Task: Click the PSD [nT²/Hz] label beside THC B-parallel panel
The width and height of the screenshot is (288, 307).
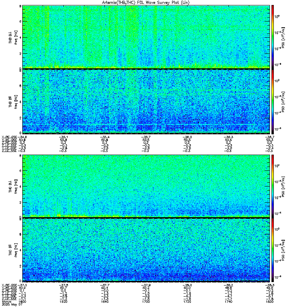Action: pos(283,250)
